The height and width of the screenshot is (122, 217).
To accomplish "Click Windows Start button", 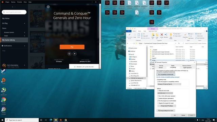I will click(x=2, y=120).
